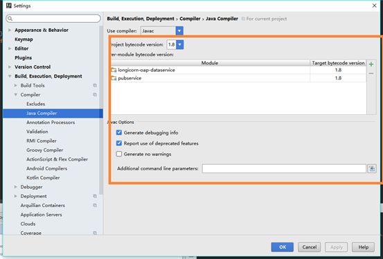383x259 pixels.
Task: Click the pubservice module folder icon
Action: tap(114, 78)
